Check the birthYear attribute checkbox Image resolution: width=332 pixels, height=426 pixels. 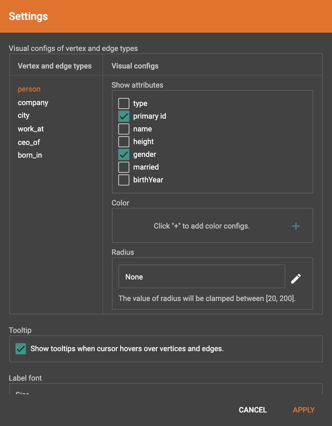tap(124, 180)
